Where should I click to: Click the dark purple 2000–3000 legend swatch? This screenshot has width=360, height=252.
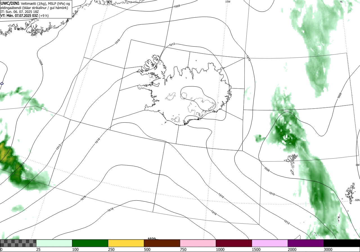pos(306,243)
